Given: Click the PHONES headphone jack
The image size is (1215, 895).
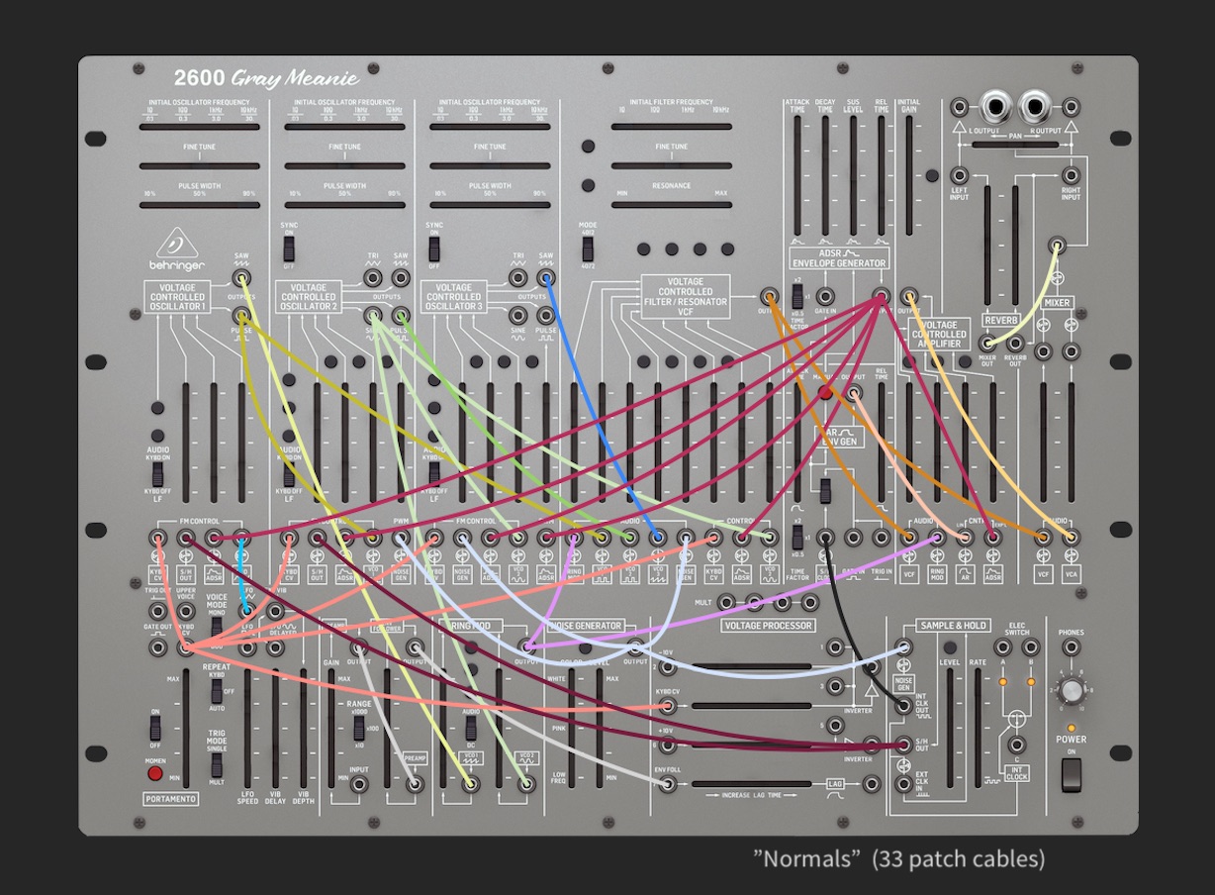Looking at the screenshot, I should tap(1071, 647).
